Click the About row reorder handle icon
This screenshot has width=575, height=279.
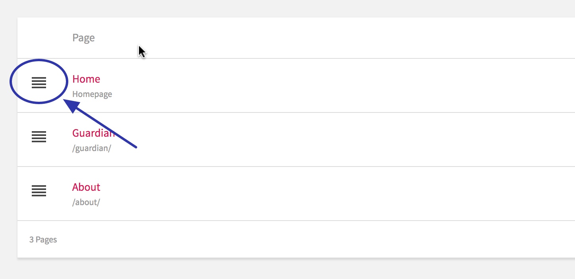coord(39,191)
